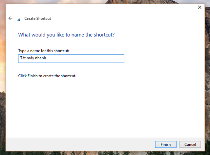This screenshot has width=210, height=155.
Task: Click the Create Shortcut wizard icon
Action: tap(19, 20)
